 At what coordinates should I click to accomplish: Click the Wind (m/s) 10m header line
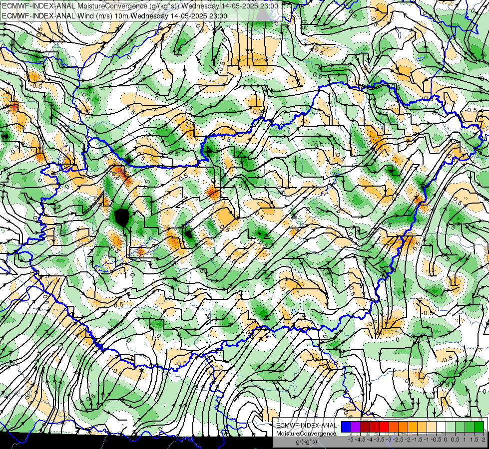click(114, 16)
